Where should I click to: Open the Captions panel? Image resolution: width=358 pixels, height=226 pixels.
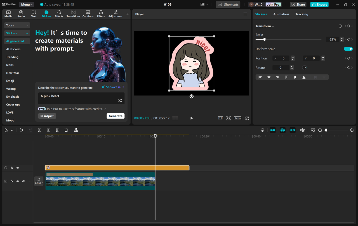(88, 13)
